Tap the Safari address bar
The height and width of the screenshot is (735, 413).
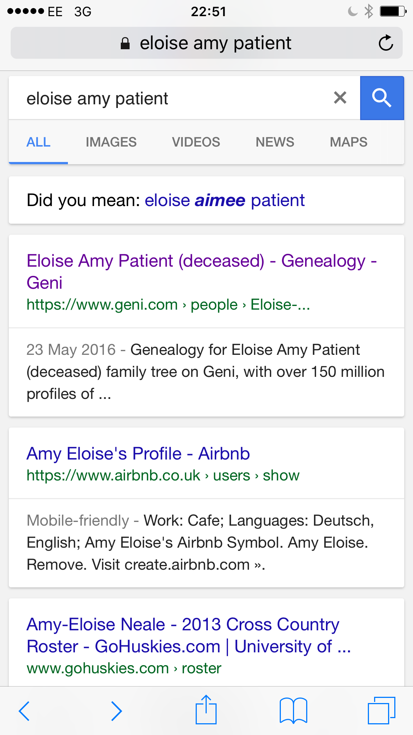215,43
